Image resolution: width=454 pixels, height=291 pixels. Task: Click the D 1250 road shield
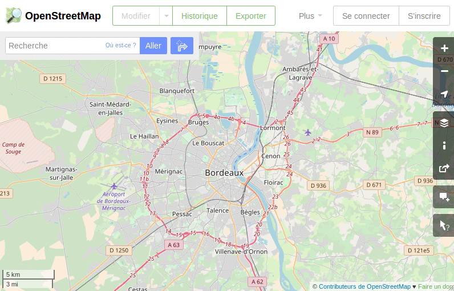click(119, 250)
